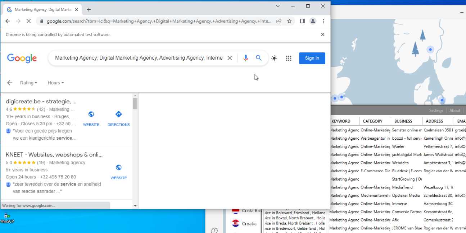Share this page from address bar
The image size is (466, 233).
pos(279,21)
